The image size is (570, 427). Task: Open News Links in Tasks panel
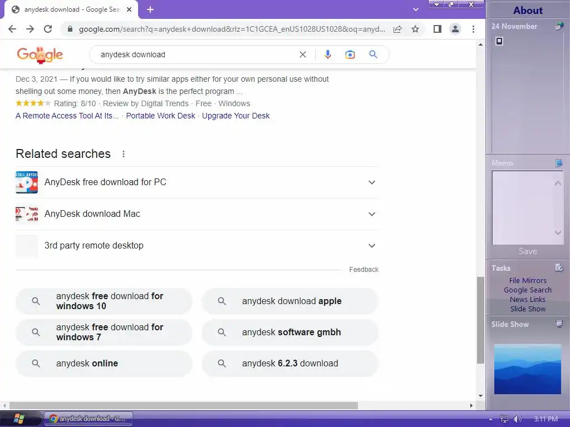click(528, 299)
